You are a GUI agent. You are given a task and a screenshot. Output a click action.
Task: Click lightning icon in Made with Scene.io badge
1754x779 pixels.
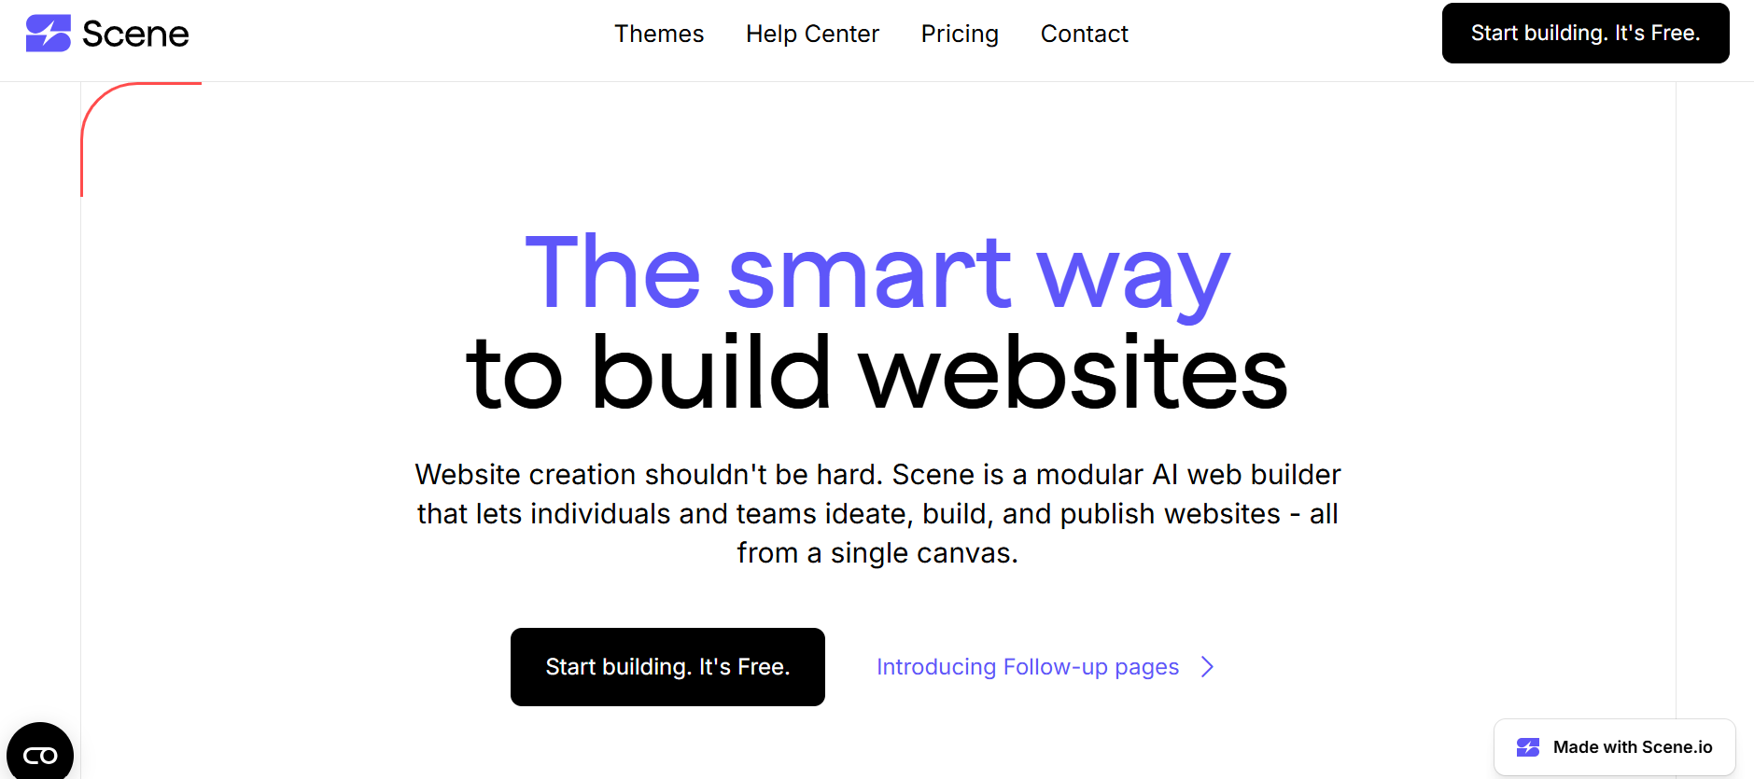[x=1528, y=747]
